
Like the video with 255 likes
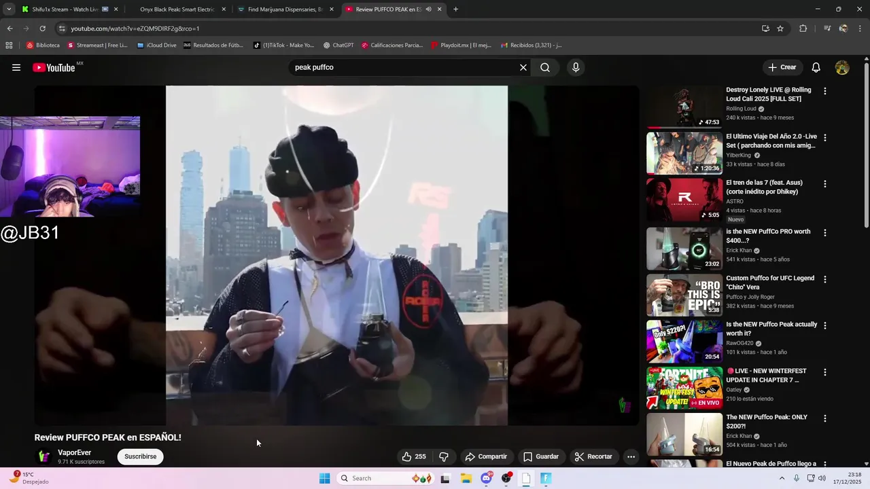[414, 456]
